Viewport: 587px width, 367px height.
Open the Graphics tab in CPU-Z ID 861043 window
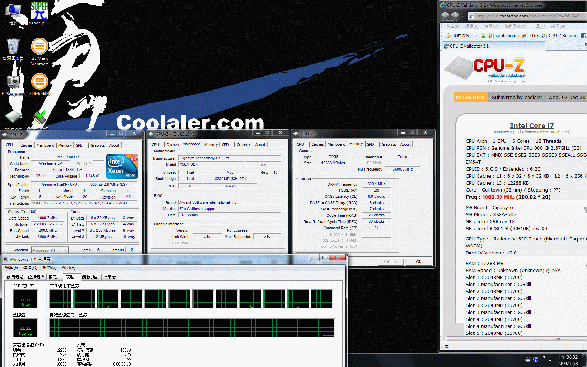244,145
